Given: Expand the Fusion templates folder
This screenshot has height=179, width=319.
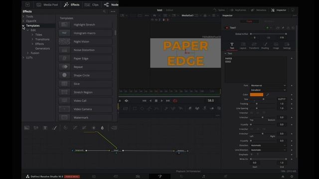Looking at the screenshot, I should coord(28,53).
